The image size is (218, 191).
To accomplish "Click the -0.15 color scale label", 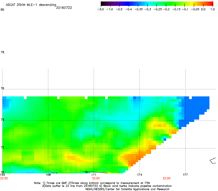I will (176, 9).
